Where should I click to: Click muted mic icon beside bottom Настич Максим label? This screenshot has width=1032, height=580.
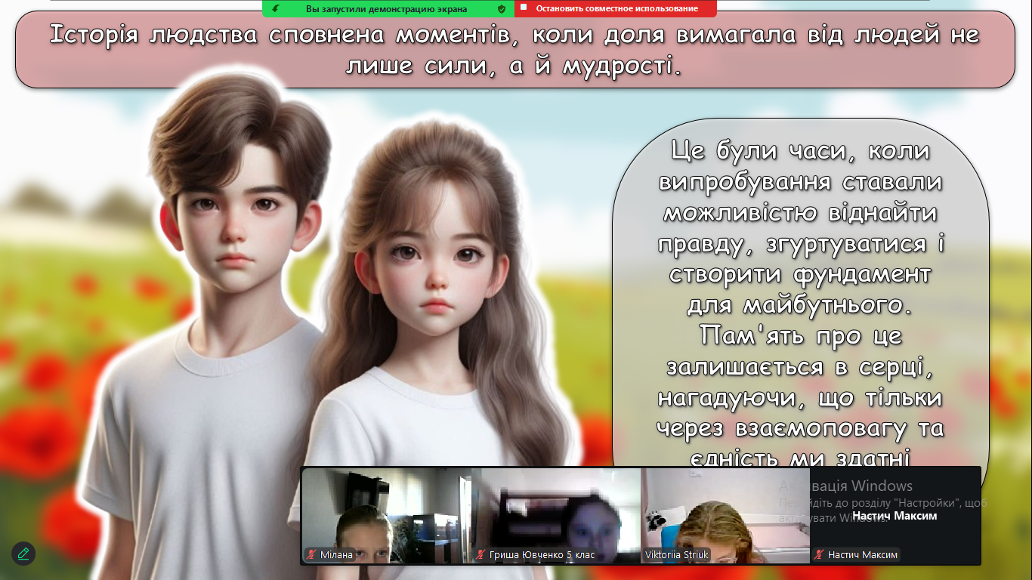pos(819,555)
